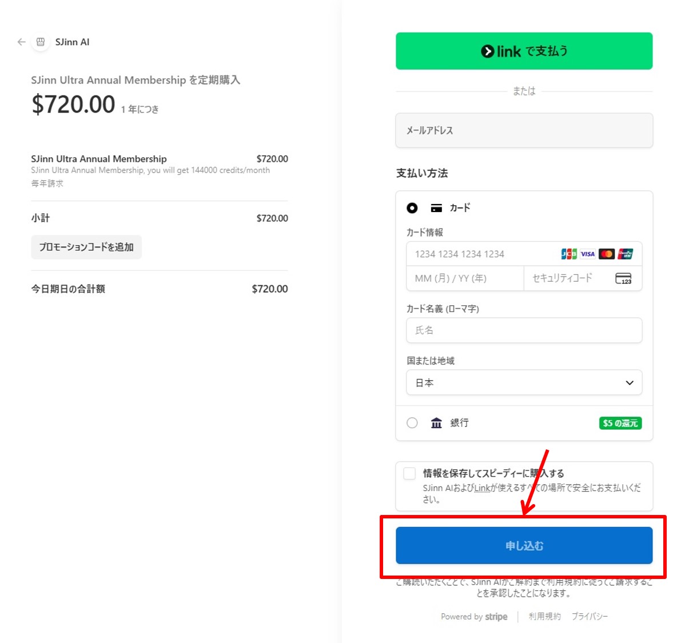Click プロモーションコードを追加 button
The width and height of the screenshot is (677, 643).
click(x=86, y=247)
